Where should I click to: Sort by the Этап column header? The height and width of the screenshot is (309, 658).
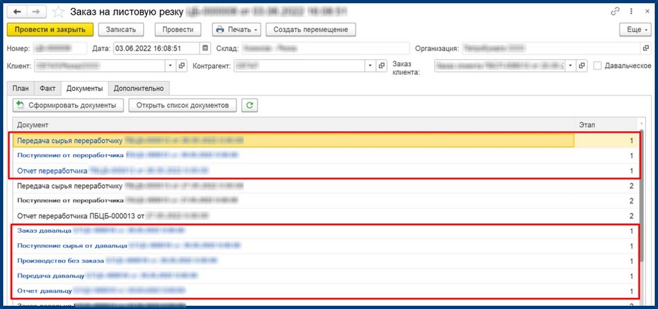pos(605,125)
